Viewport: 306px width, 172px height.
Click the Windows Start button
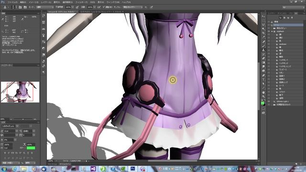[x=4, y=169]
